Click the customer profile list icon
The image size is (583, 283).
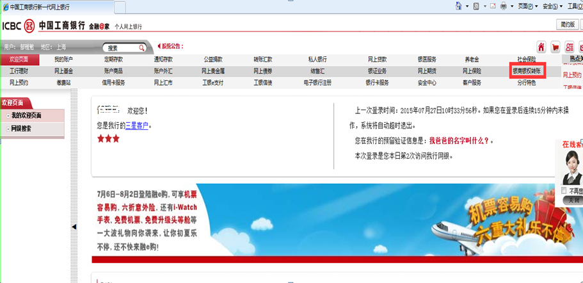pos(570,47)
